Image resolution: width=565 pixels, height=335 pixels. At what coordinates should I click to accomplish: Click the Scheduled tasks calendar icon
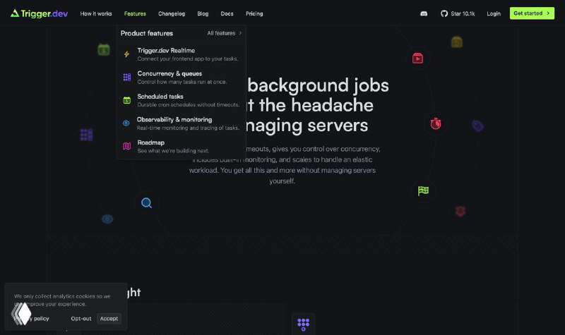point(127,100)
